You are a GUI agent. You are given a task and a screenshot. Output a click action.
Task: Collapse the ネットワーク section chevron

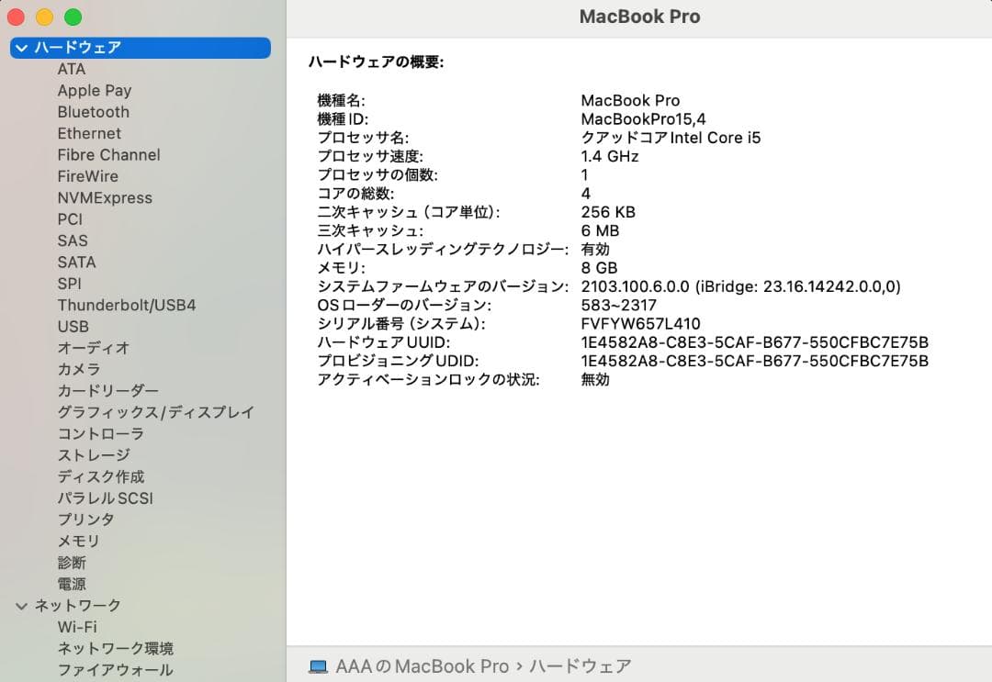[21, 606]
